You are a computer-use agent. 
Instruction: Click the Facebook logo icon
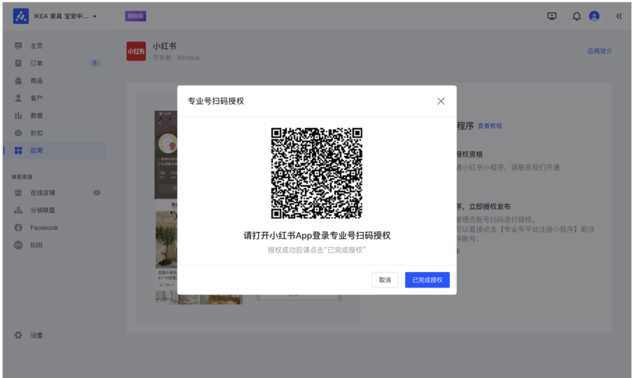18,228
